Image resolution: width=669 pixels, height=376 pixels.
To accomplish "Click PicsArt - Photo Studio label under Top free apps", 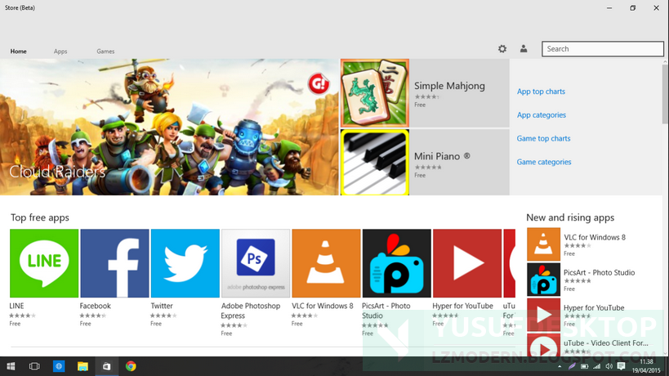I will 386,311.
